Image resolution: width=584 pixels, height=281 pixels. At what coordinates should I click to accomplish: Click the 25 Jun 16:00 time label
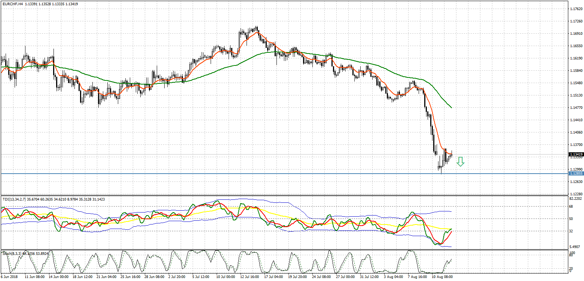point(130,278)
